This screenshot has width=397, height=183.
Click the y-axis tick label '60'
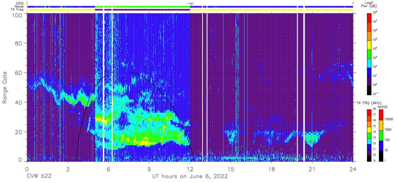click(x=18, y=73)
